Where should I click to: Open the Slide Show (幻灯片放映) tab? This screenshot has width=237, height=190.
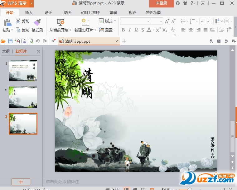tap(90, 13)
